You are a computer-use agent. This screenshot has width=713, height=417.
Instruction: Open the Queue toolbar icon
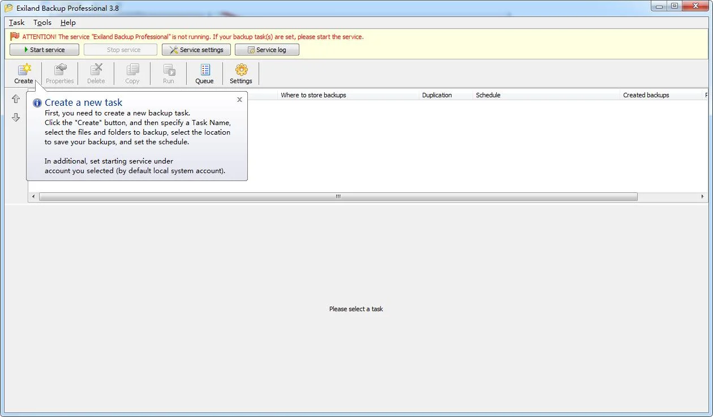204,74
